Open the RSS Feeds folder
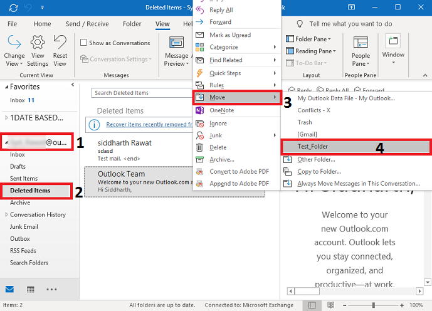 (23, 251)
